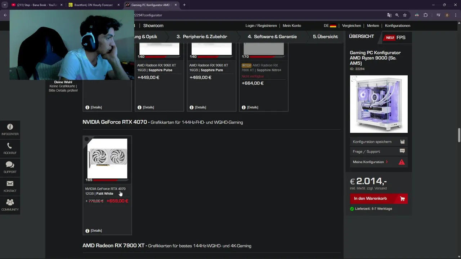Go to step 4 Software & Garantie

click(272, 37)
